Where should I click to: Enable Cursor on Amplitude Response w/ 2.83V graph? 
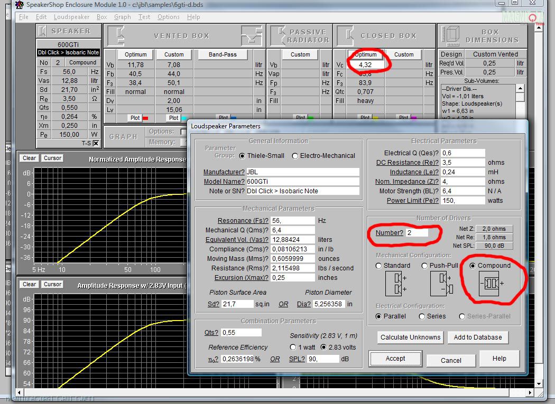click(53, 285)
